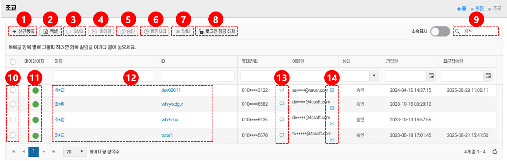Screen dimensions: 507x161
Task: Open the calendar picker for 최근접속일 filter
Action: pyautogui.click(x=488, y=75)
